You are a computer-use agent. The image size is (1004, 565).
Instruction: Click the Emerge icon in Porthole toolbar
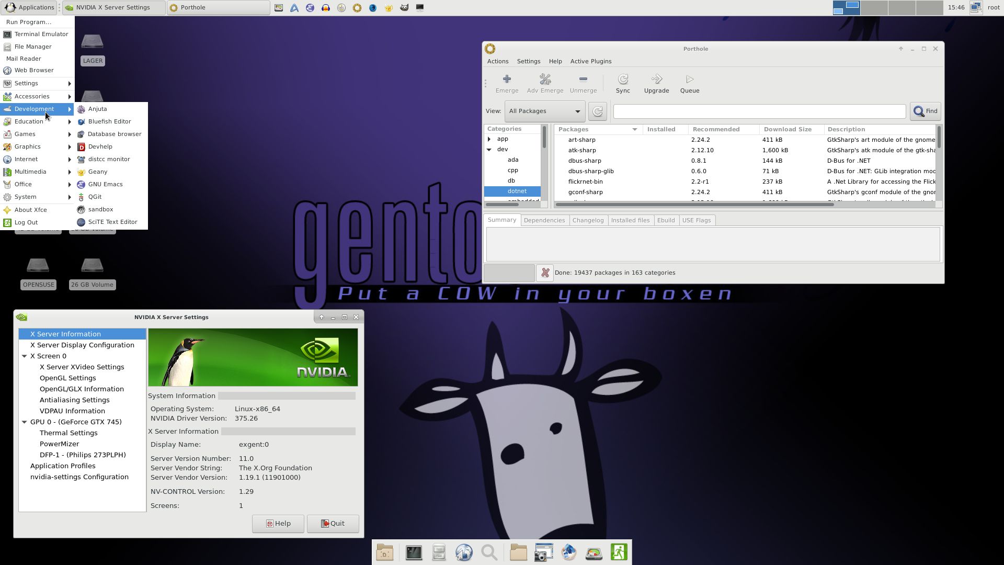(507, 84)
